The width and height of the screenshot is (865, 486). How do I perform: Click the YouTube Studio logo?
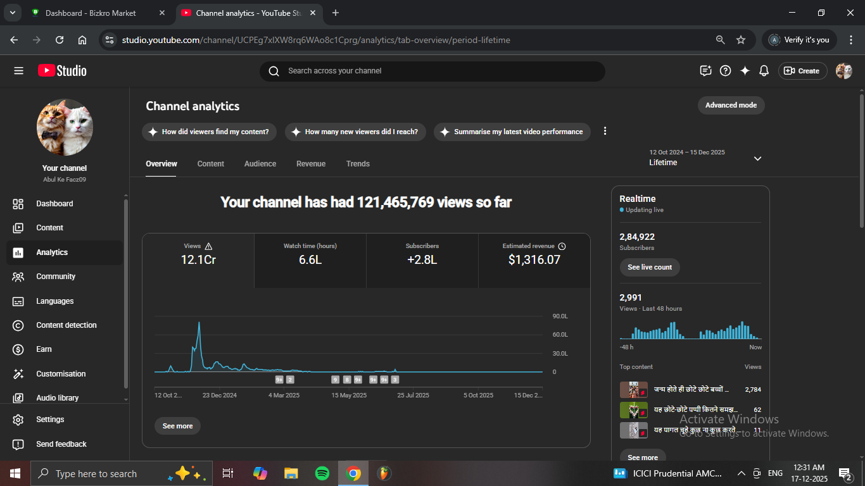coord(62,71)
